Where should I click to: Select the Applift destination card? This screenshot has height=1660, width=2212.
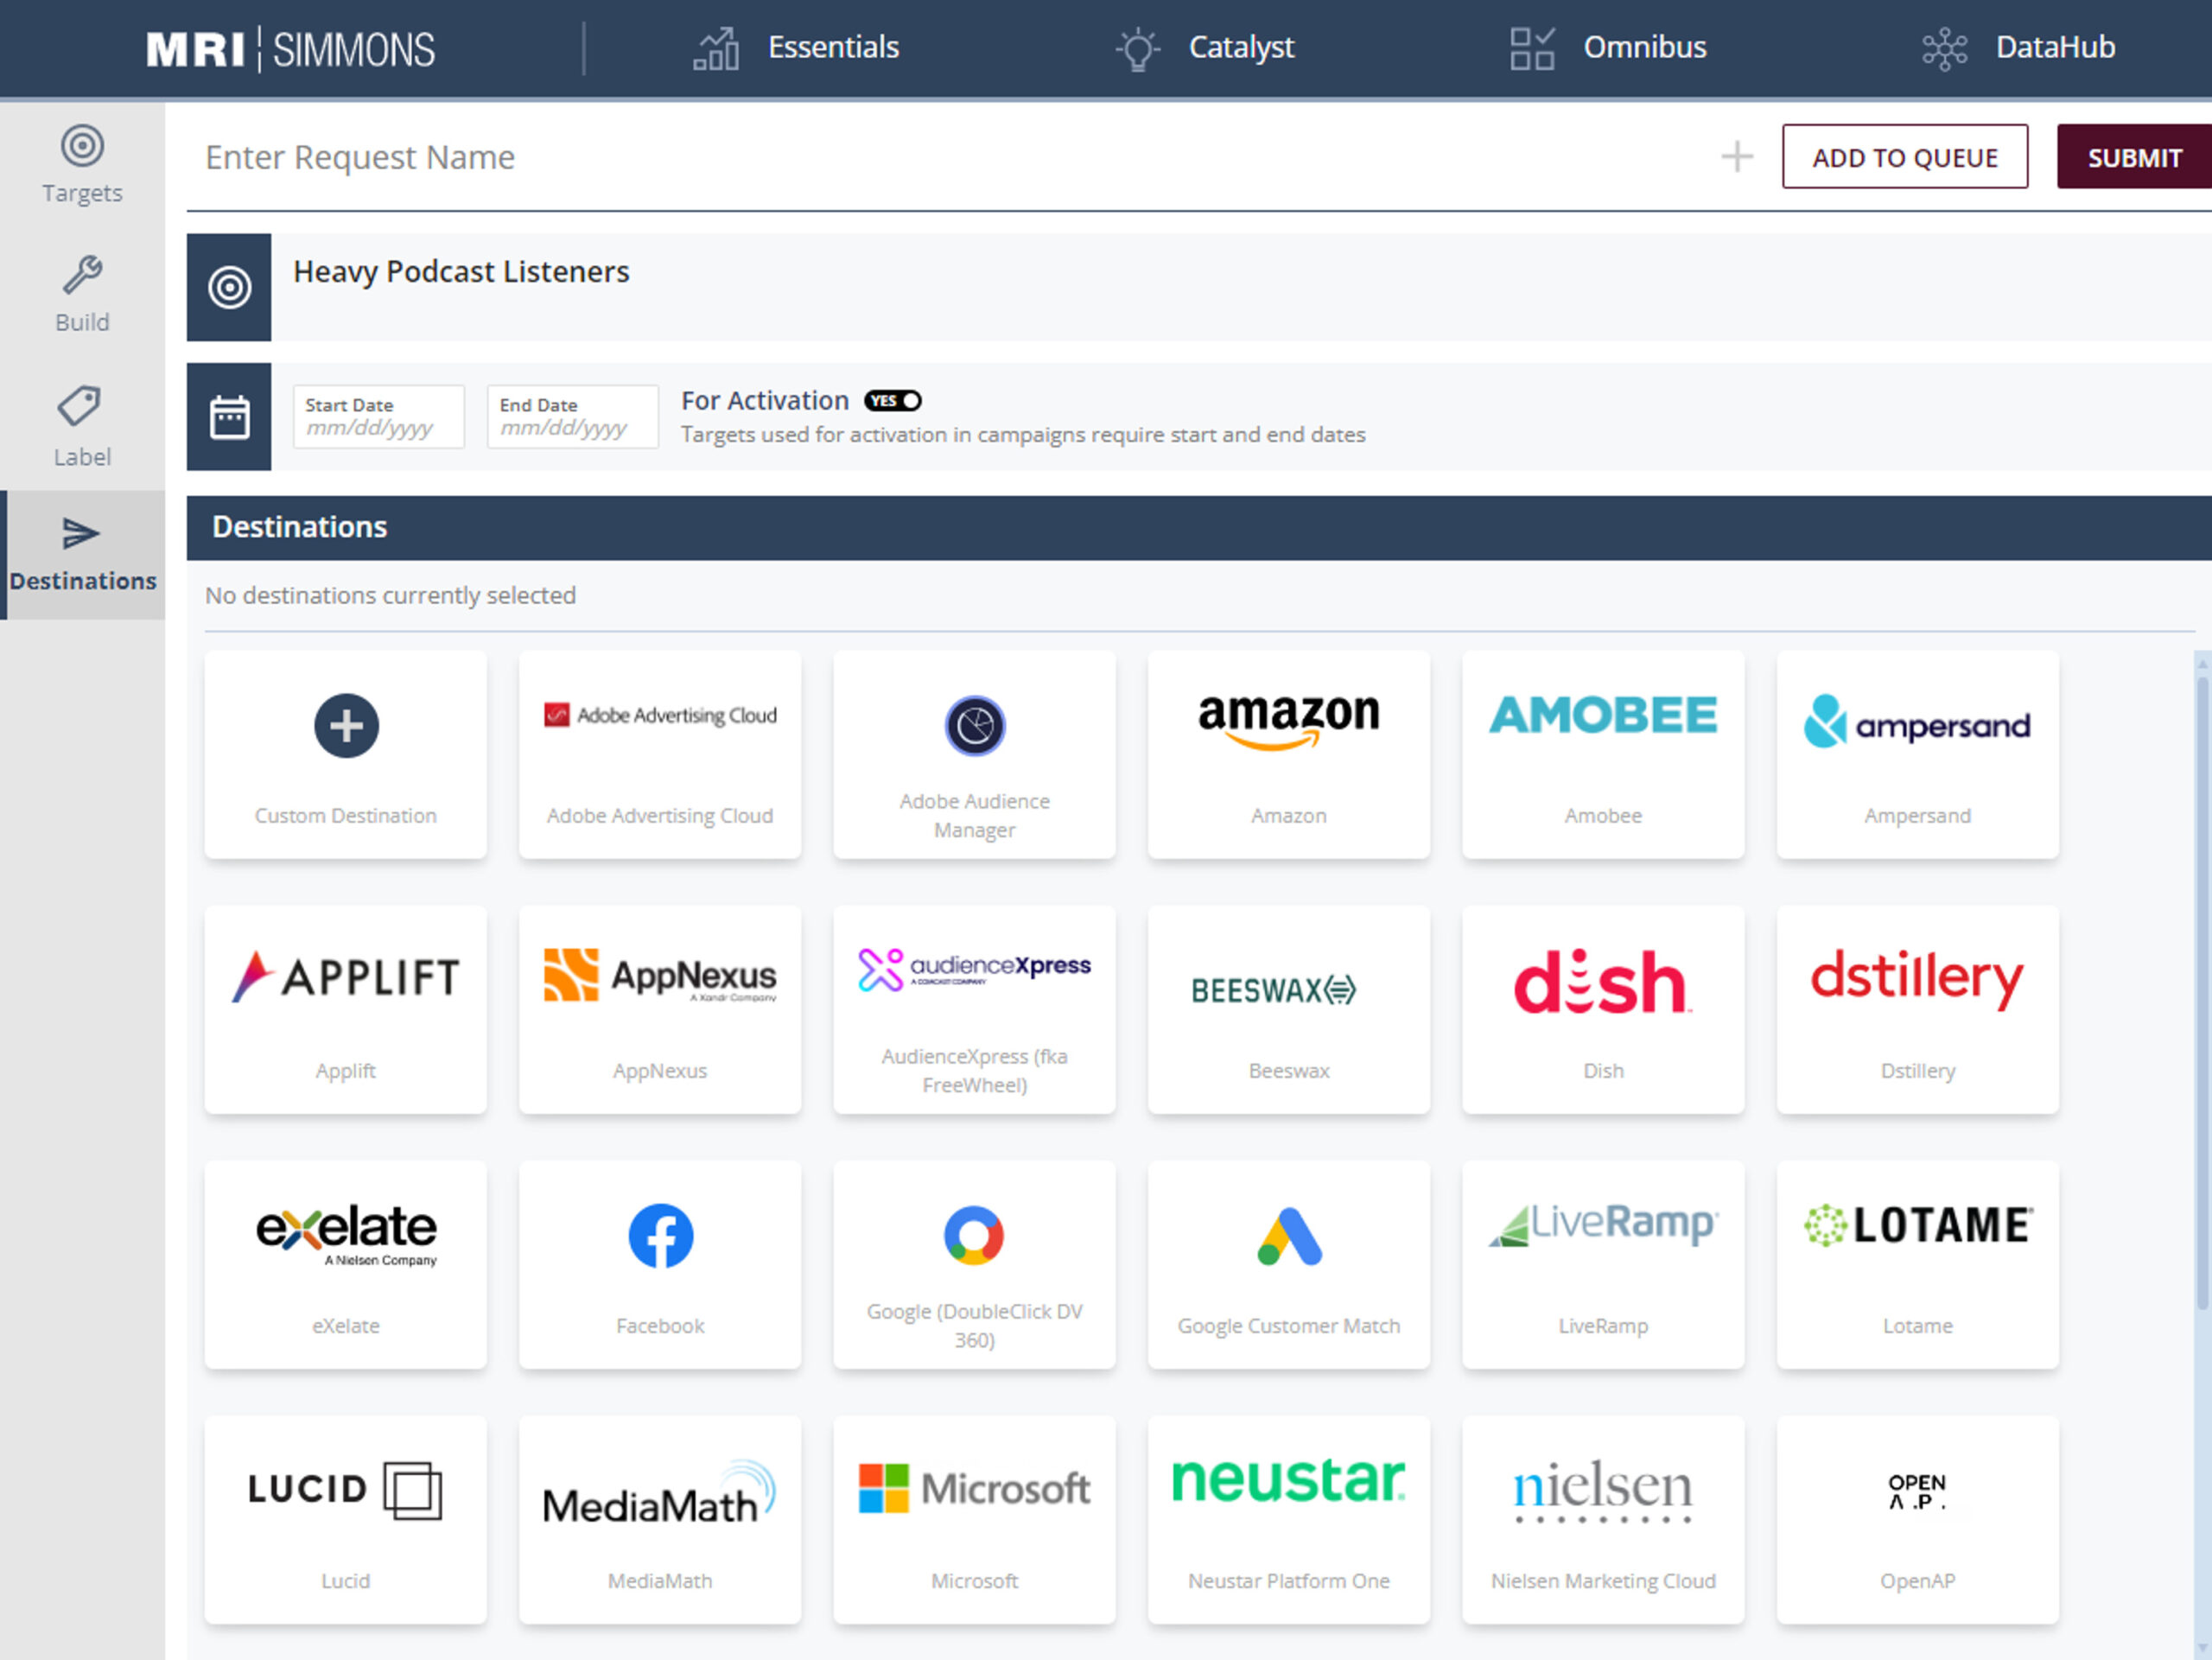tap(346, 1010)
